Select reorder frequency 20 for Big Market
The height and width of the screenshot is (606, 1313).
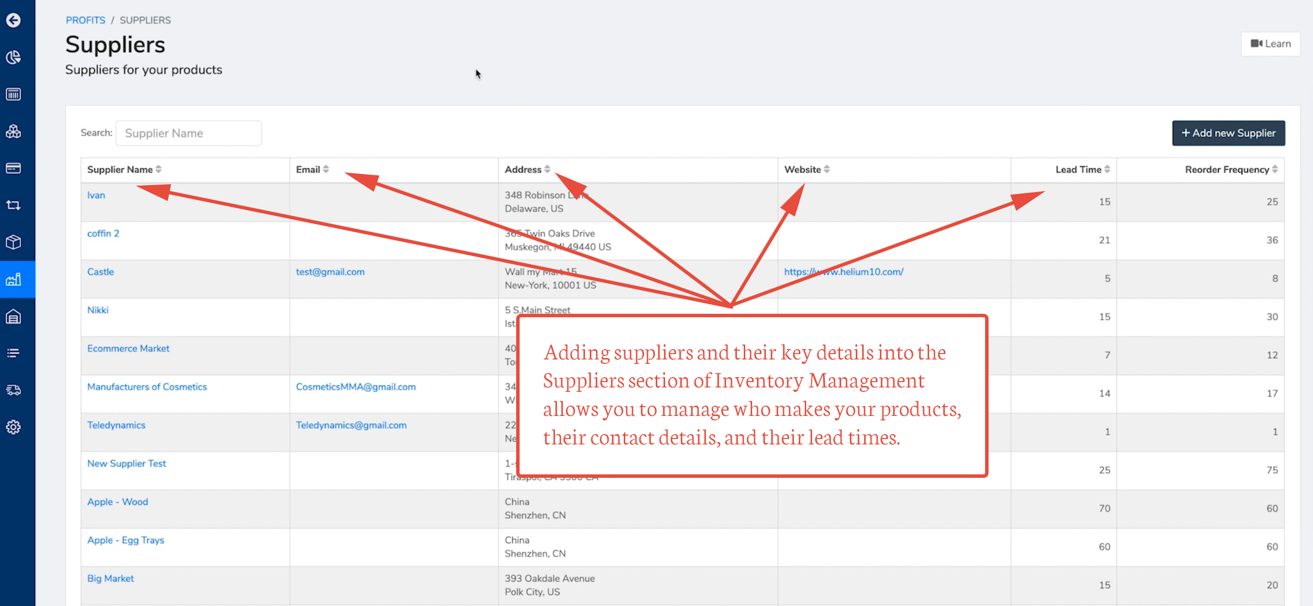pos(1272,584)
